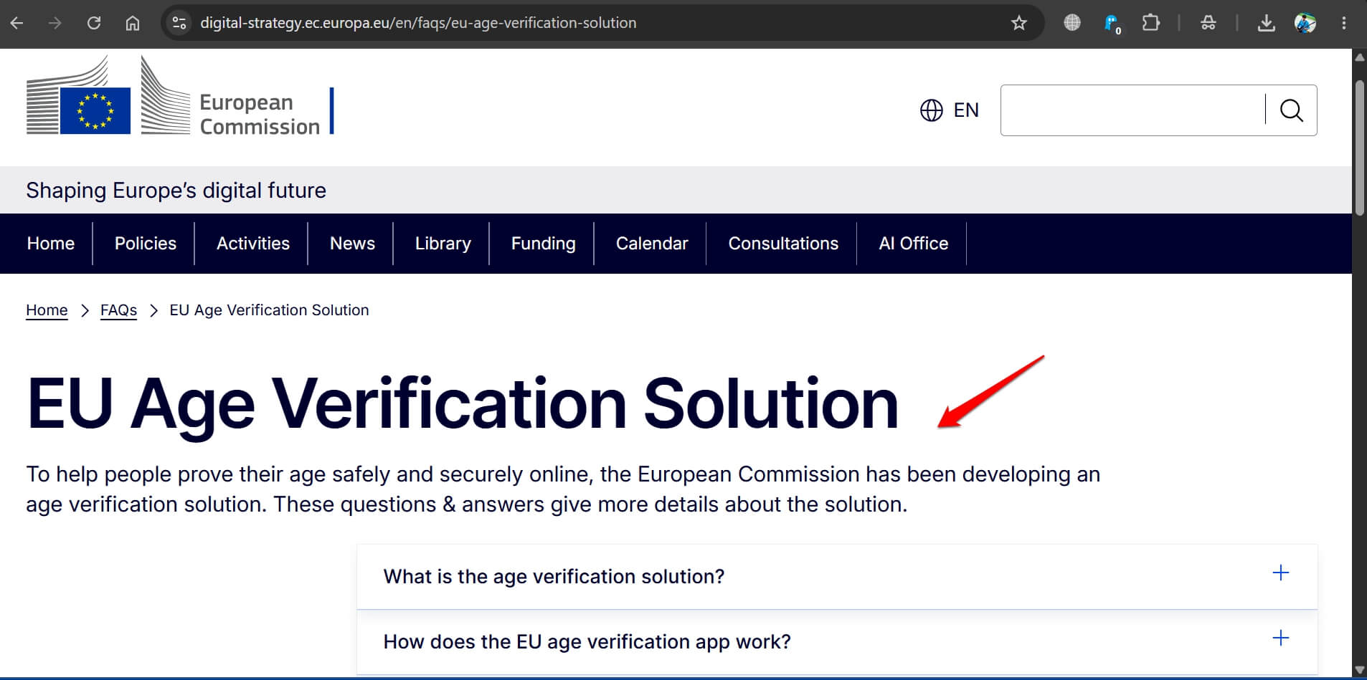This screenshot has width=1367, height=680.
Task: Expand 'How does the EU age verification app work?' plus icon
Action: pyautogui.click(x=1281, y=638)
